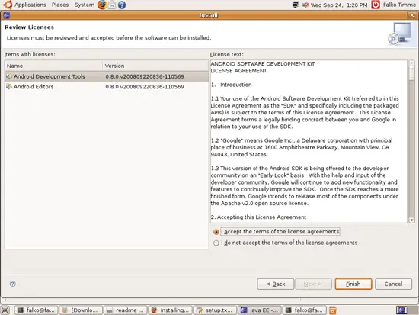Viewport: 419px width, 315px height.
Task: Open the System menu
Action: [84, 5]
